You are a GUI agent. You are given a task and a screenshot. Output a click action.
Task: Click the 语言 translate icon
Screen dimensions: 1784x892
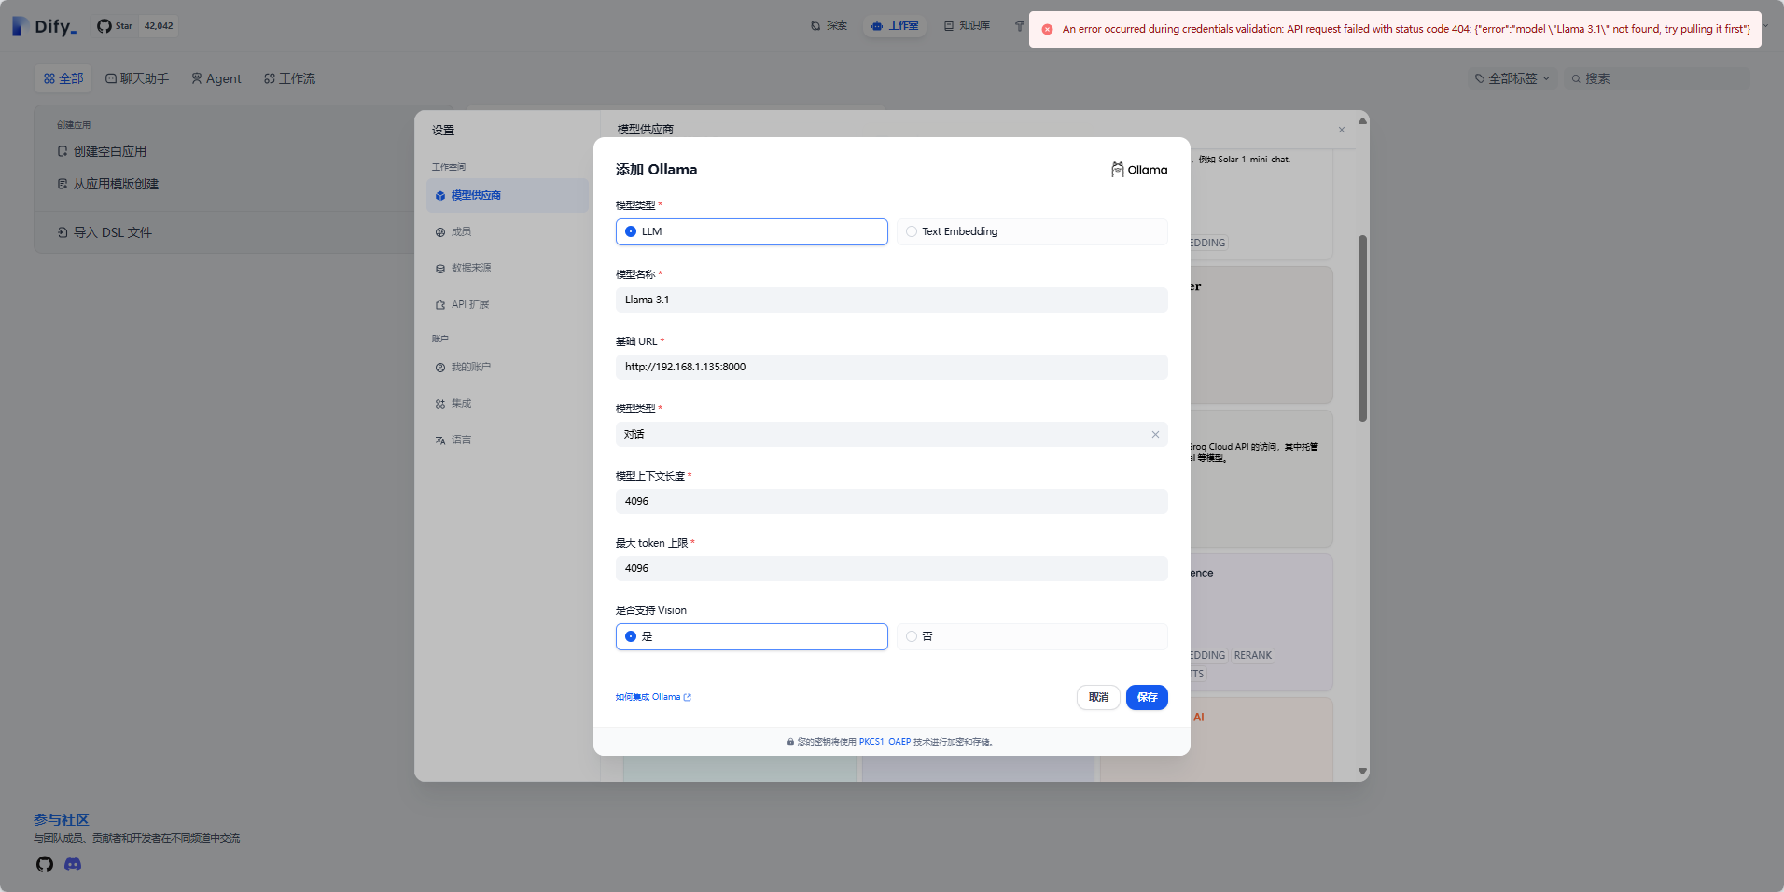[440, 440]
